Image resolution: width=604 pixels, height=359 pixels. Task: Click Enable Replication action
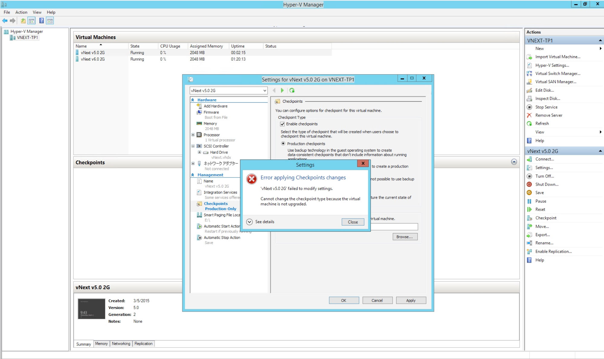pos(553,251)
